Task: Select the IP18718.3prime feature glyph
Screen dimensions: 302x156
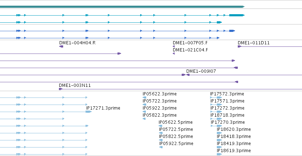Action: (216, 119)
